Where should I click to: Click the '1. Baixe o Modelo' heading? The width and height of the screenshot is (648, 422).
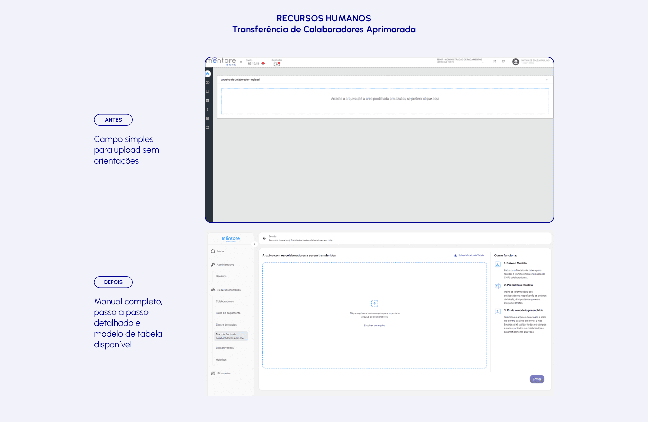(515, 263)
